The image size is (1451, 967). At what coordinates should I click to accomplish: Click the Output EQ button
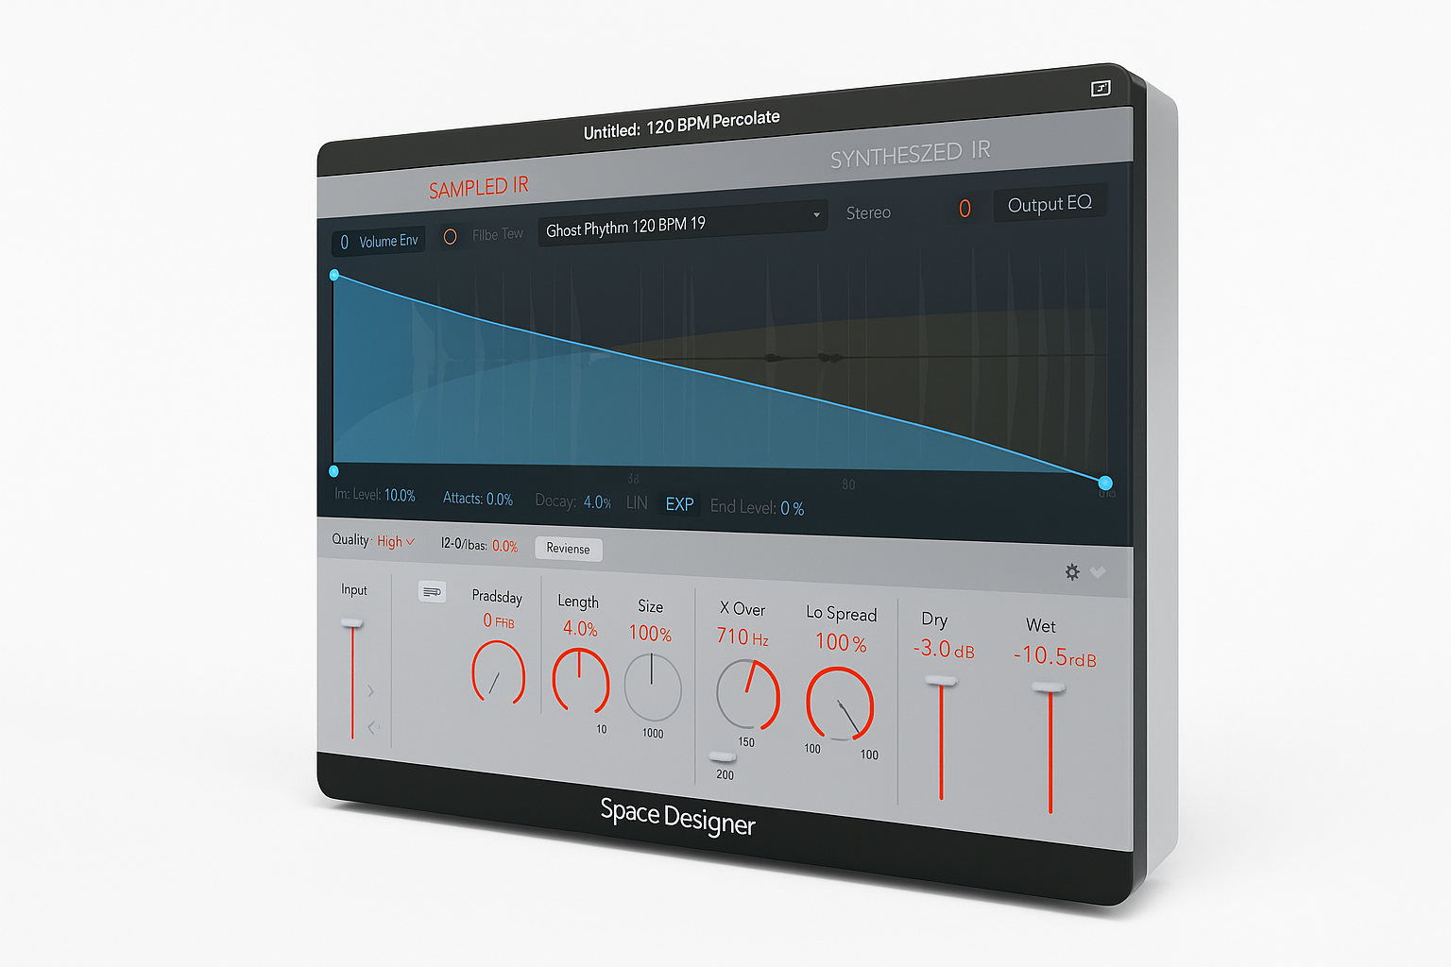(x=1050, y=204)
